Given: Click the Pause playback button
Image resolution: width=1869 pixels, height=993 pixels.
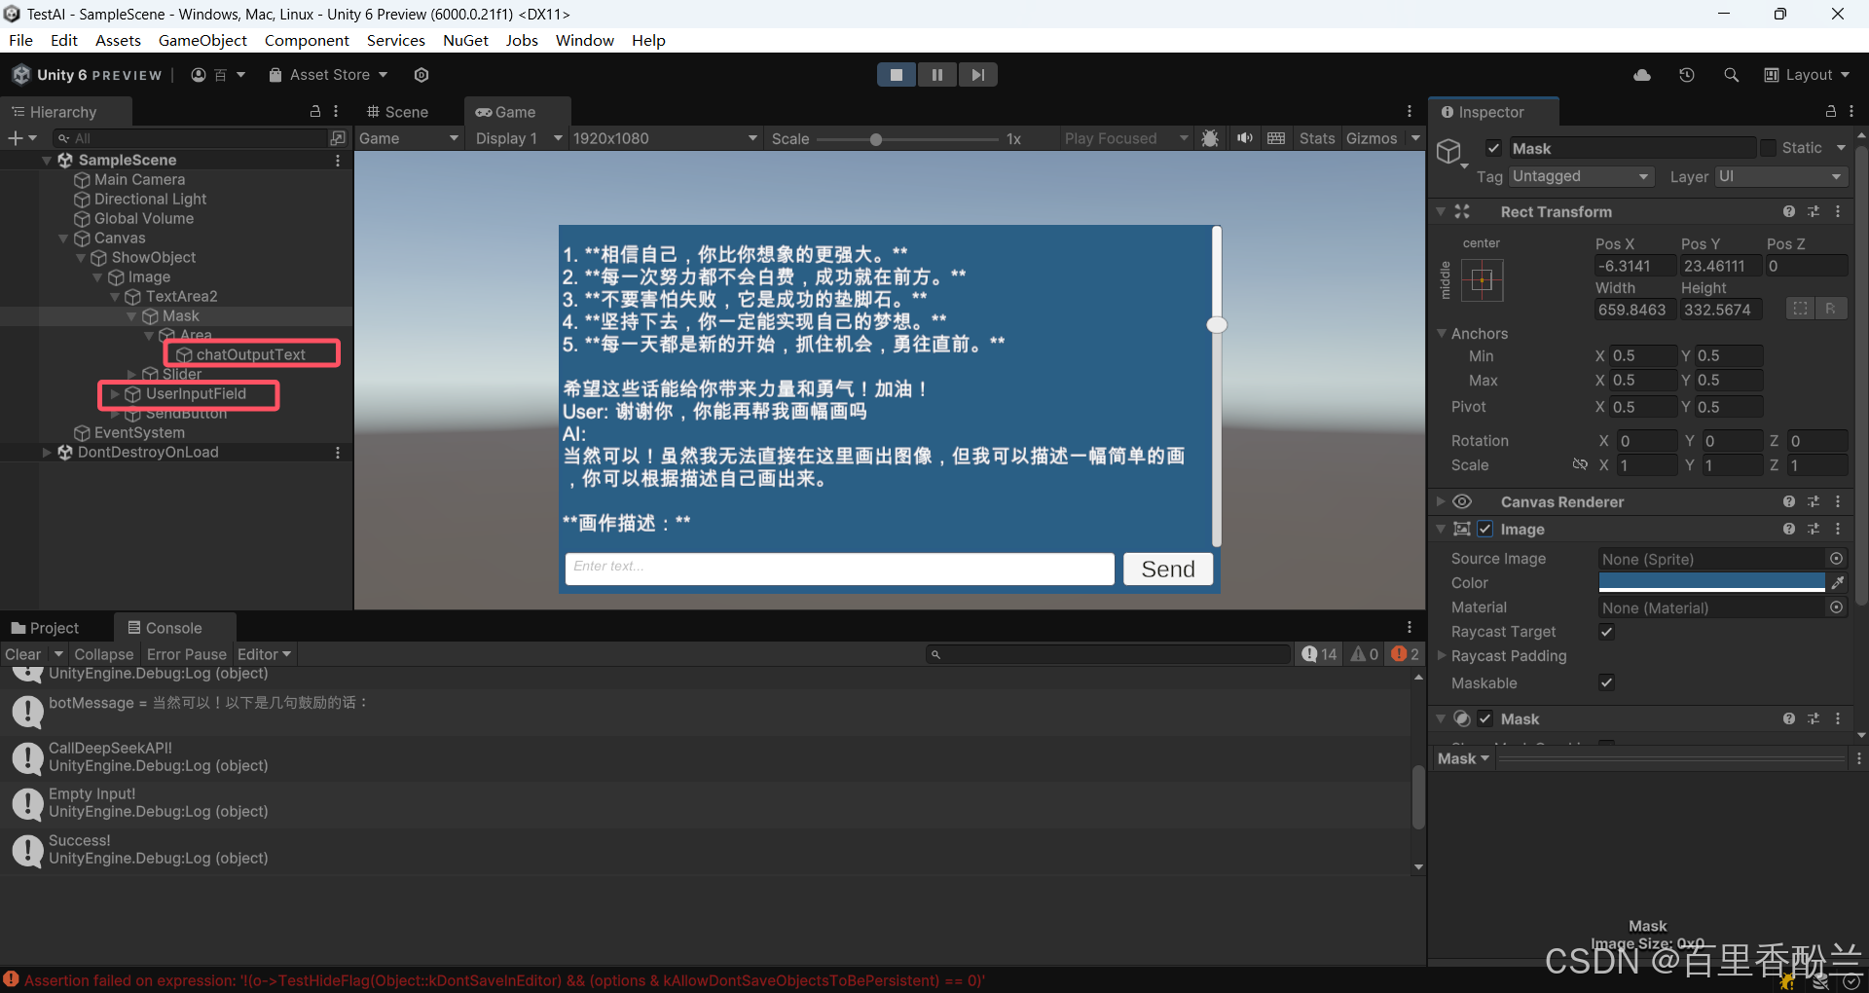Looking at the screenshot, I should click(x=936, y=75).
